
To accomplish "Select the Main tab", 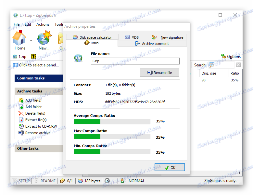I will point(92,43).
